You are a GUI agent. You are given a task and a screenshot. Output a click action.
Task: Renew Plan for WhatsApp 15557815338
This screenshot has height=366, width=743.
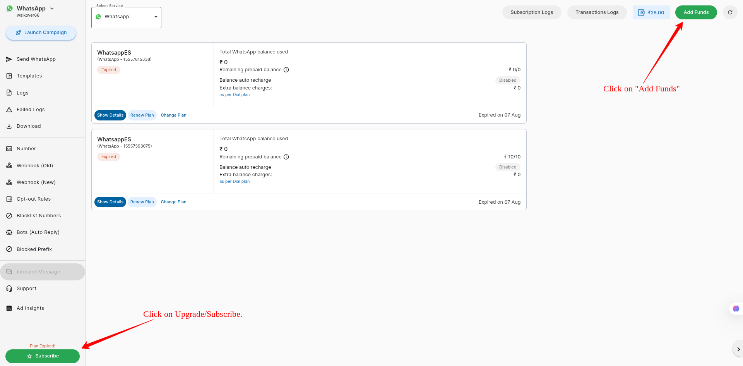coord(142,115)
